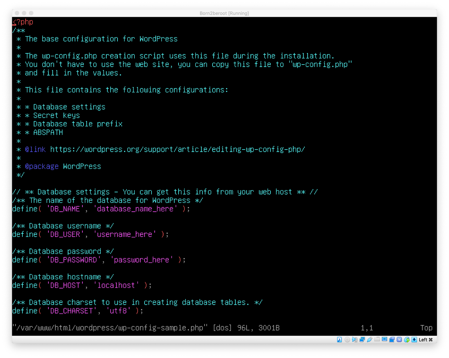Click the recording status icon
449x358 pixels.
tap(392, 339)
